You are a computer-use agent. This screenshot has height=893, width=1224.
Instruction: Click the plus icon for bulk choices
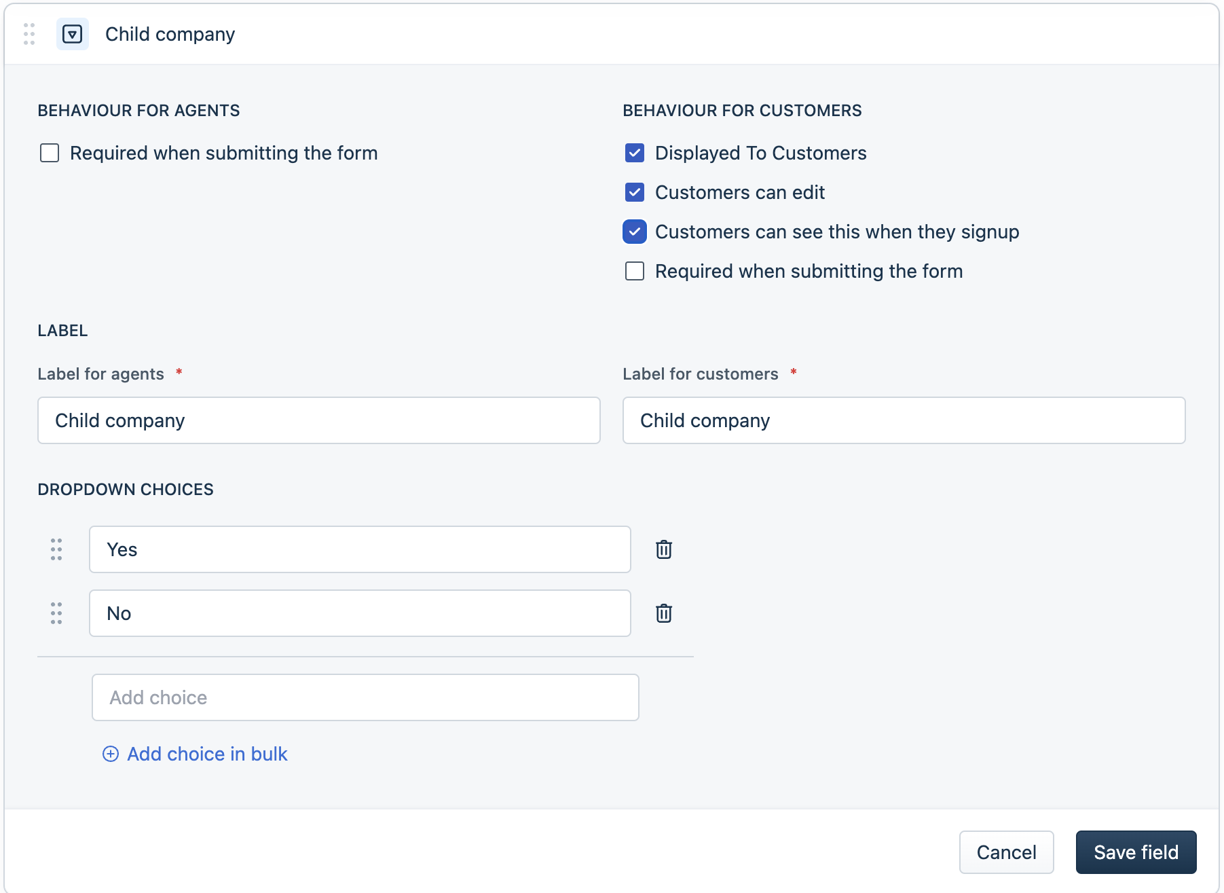pyautogui.click(x=111, y=754)
